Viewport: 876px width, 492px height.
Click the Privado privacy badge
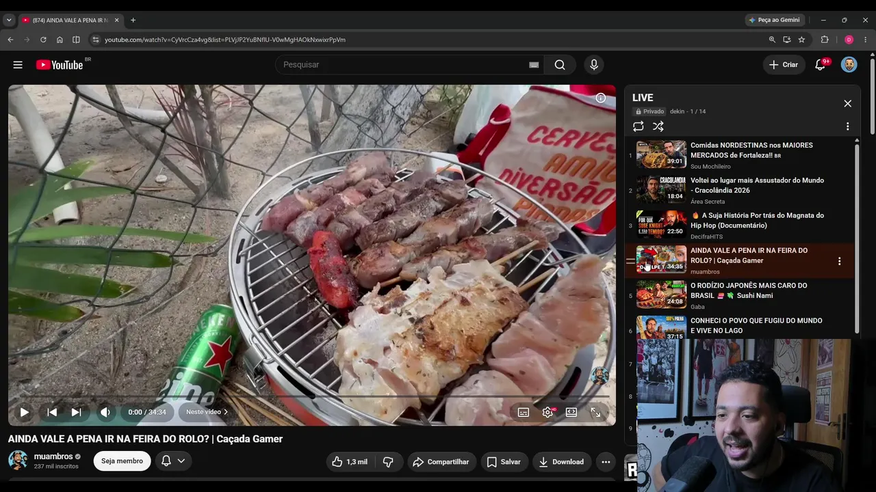649,111
